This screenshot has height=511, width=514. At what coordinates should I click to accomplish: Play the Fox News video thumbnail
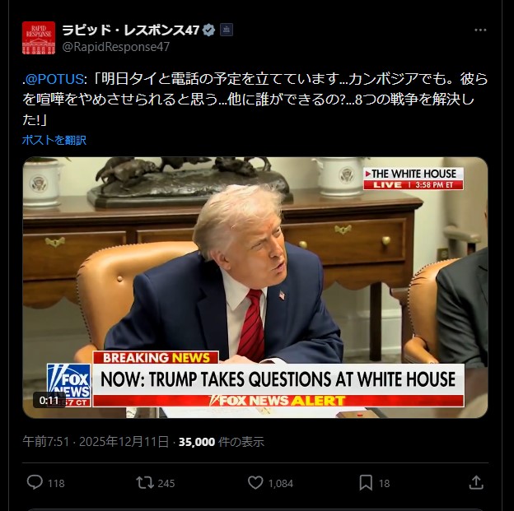coord(255,287)
